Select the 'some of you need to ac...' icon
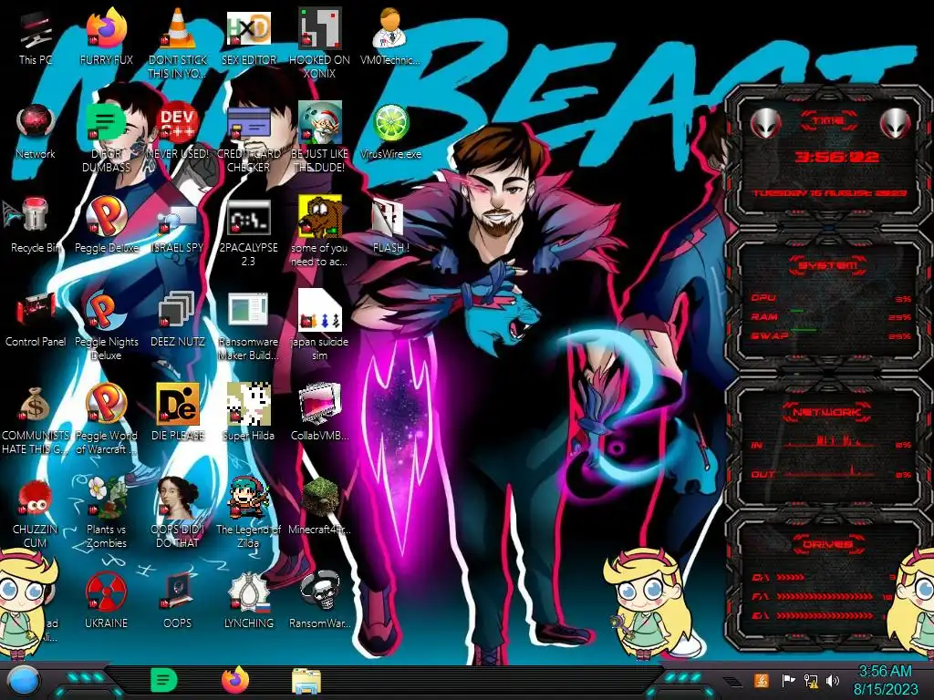The height and width of the screenshot is (700, 934). tap(320, 232)
